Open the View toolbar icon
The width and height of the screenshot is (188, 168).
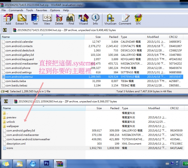tap(47, 19)
